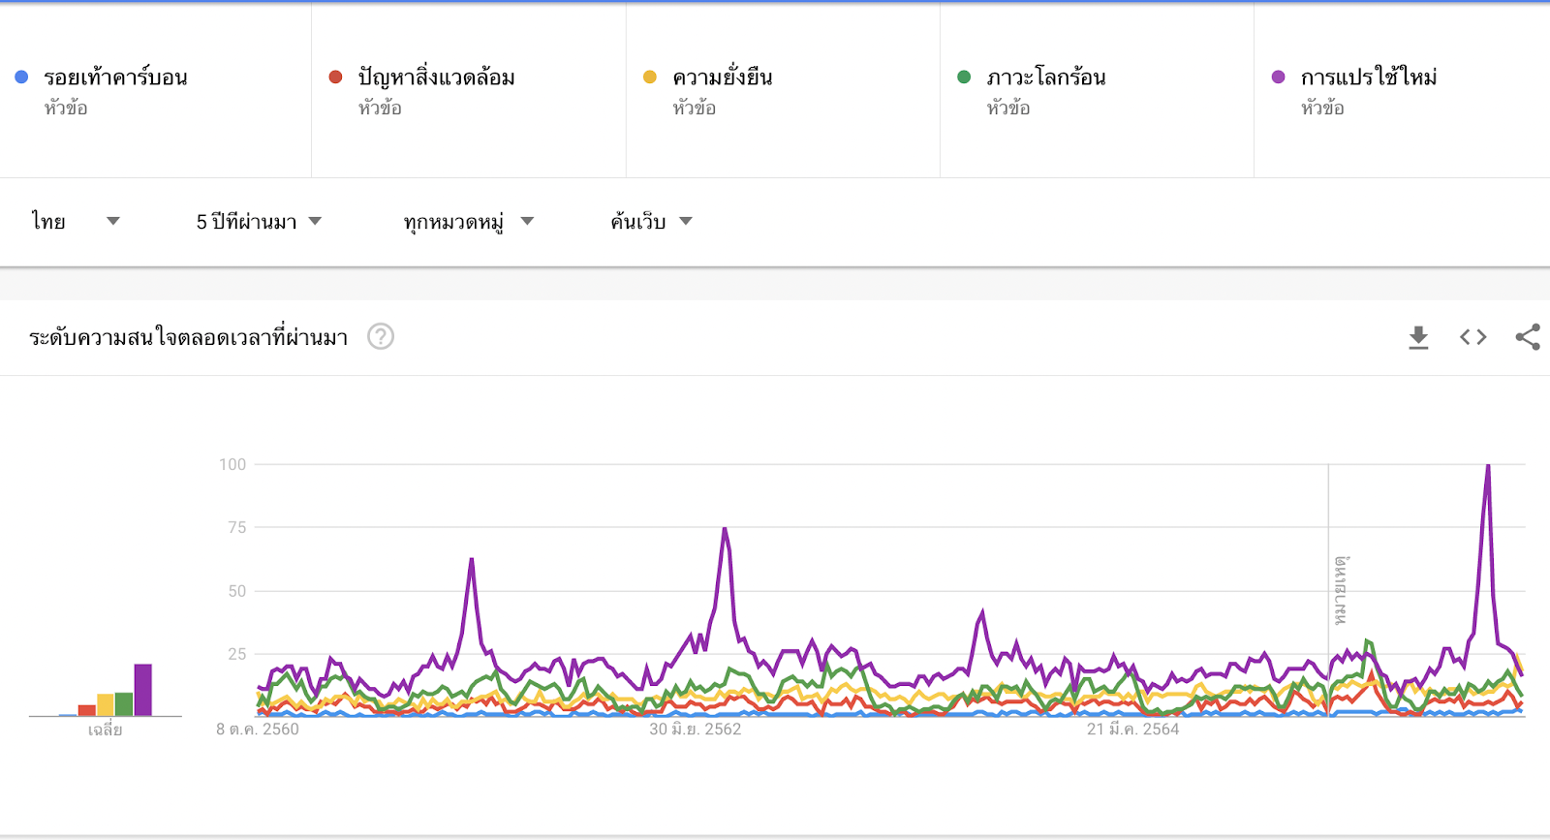Expand the 5 ปีที่ผ่านมา time range dropdown

point(259,221)
